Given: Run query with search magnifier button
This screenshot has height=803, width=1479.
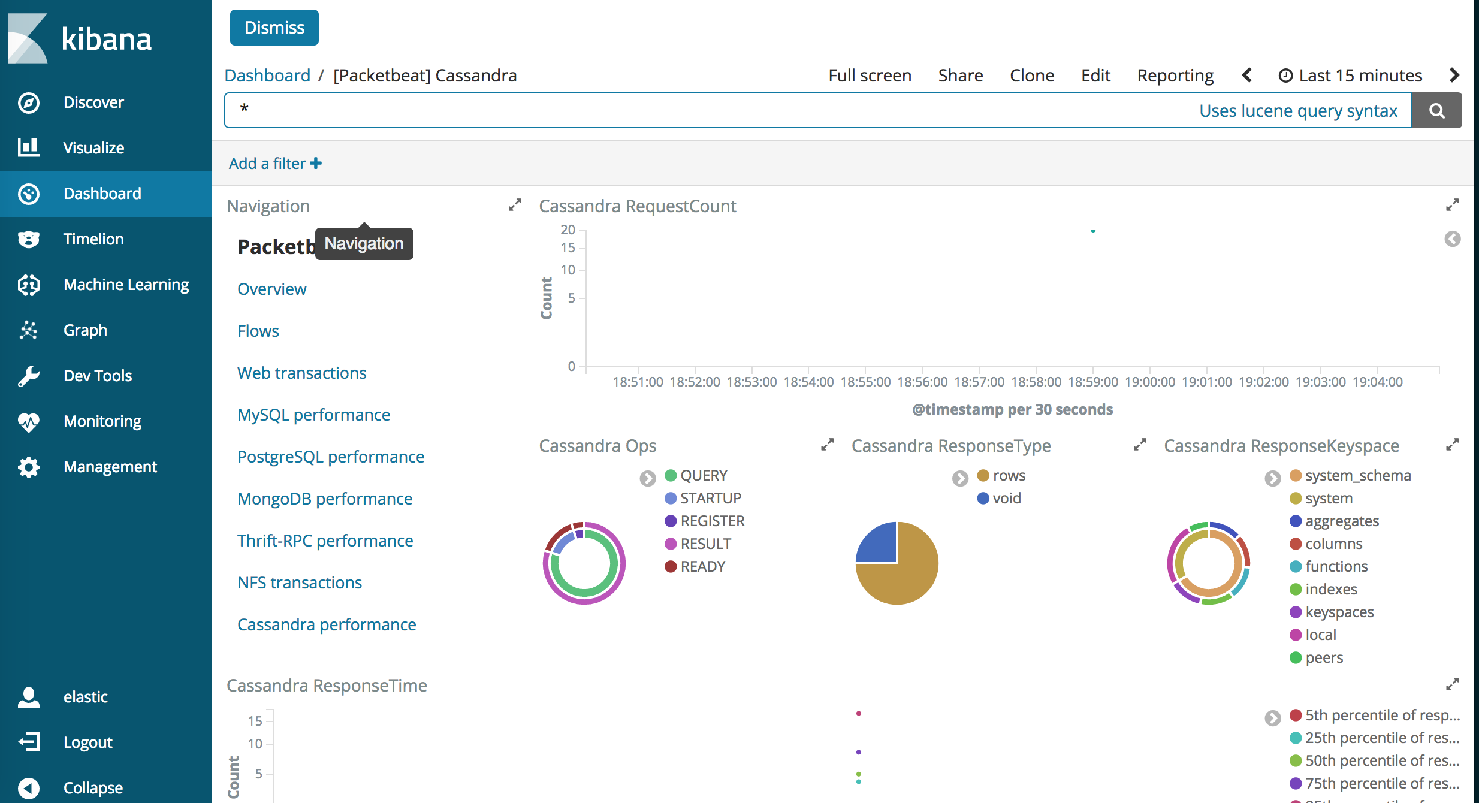Looking at the screenshot, I should coord(1436,110).
